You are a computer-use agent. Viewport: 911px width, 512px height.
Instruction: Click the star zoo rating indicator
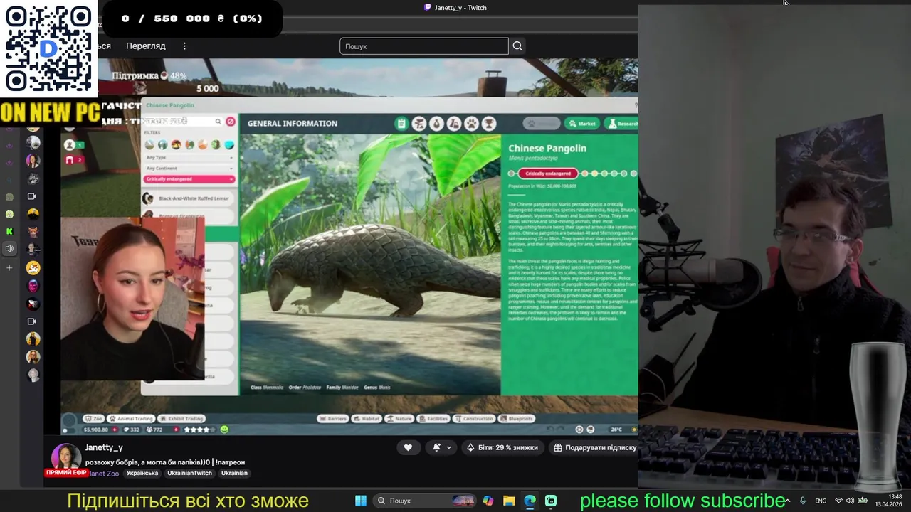(x=198, y=430)
